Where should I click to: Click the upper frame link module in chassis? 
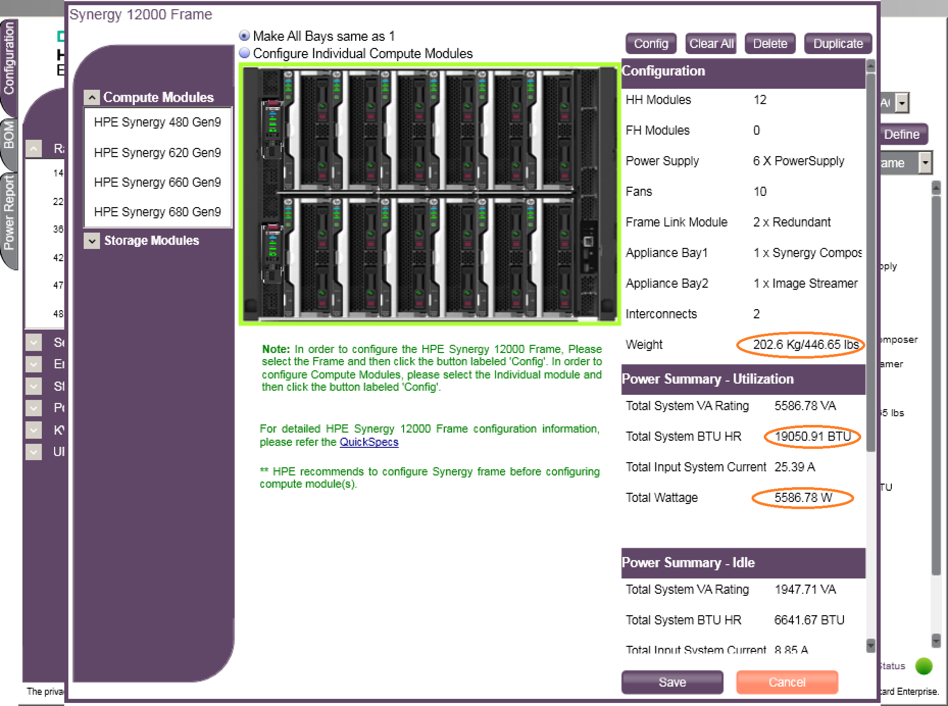point(272,129)
